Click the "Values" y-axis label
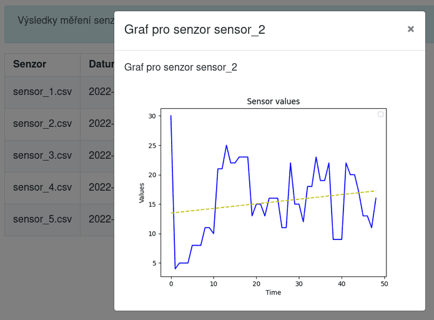This screenshot has width=434, height=320. tap(142, 193)
